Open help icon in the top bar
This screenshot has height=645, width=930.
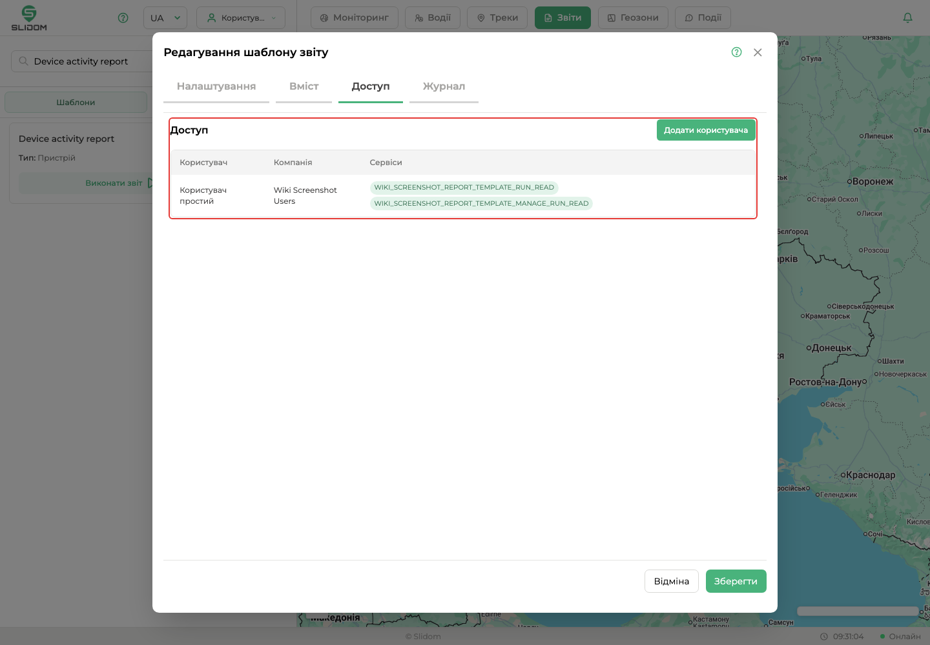click(123, 18)
